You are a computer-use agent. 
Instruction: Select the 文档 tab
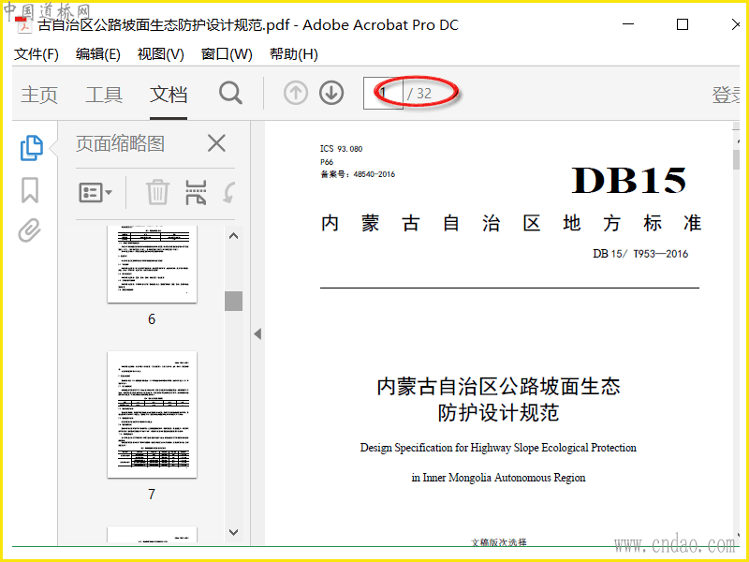pos(169,95)
